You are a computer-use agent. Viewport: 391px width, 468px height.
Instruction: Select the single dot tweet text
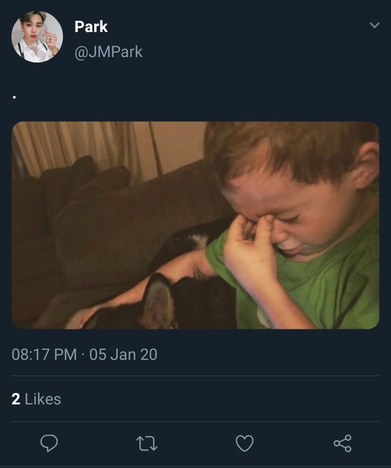[14, 97]
